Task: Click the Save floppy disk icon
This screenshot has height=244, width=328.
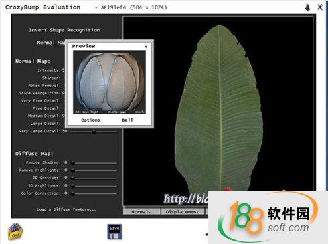Action: 114,232
